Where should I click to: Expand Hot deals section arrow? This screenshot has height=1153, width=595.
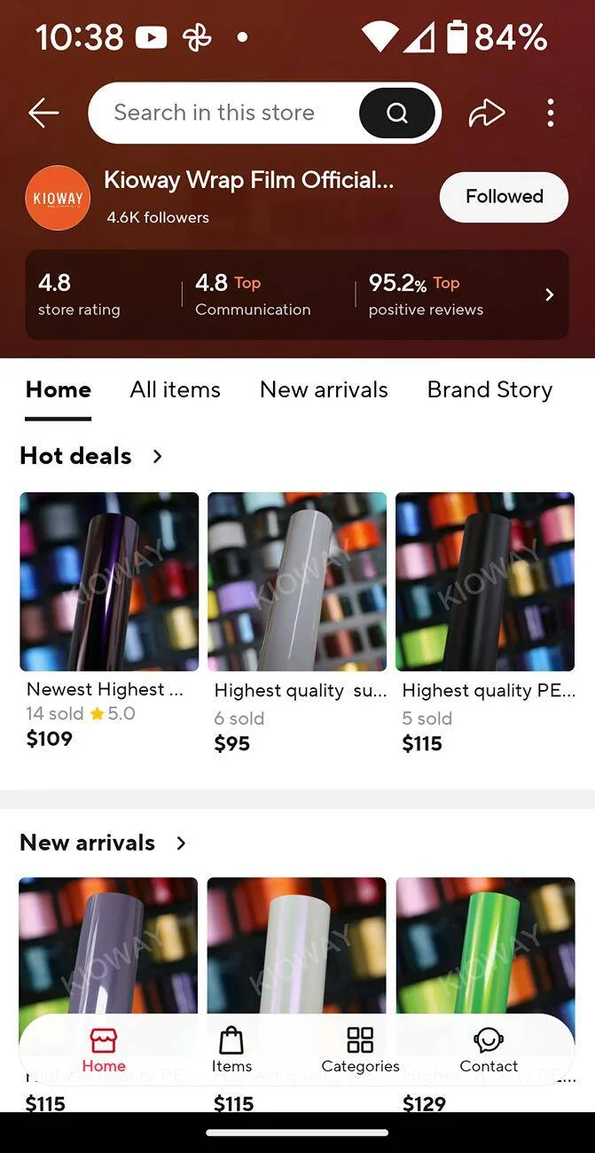(158, 456)
